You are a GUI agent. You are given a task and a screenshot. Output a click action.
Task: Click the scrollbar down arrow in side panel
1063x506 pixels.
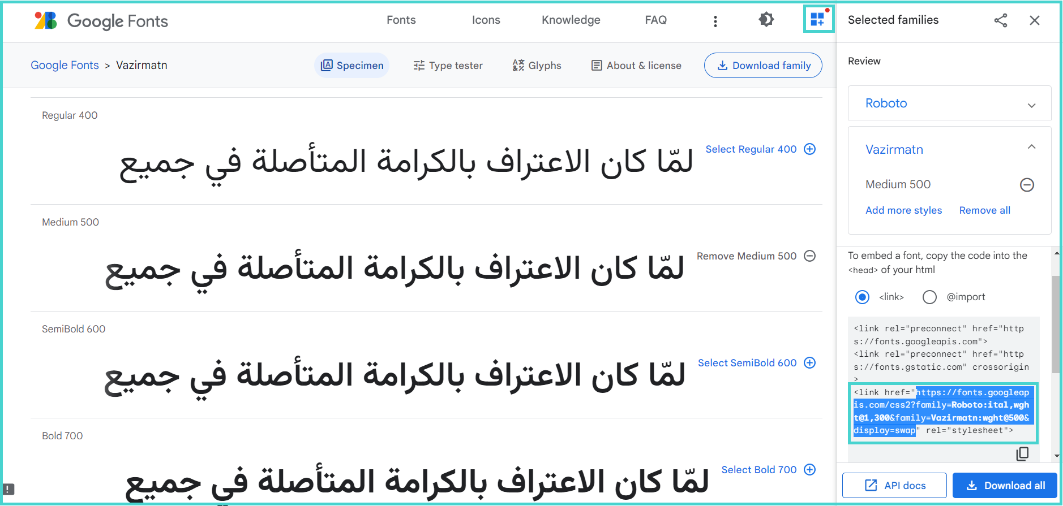(1056, 456)
